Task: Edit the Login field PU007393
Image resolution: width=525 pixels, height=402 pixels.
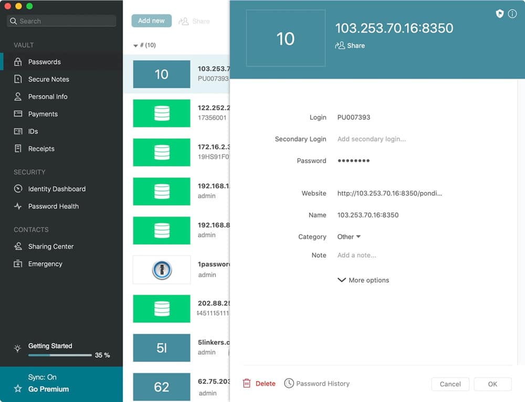Action: (353, 118)
